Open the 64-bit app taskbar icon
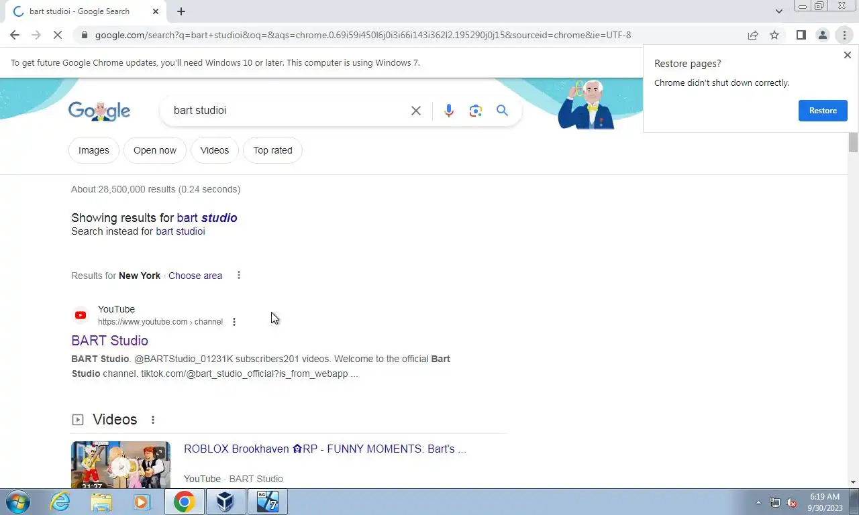Image resolution: width=859 pixels, height=515 pixels. (x=268, y=502)
